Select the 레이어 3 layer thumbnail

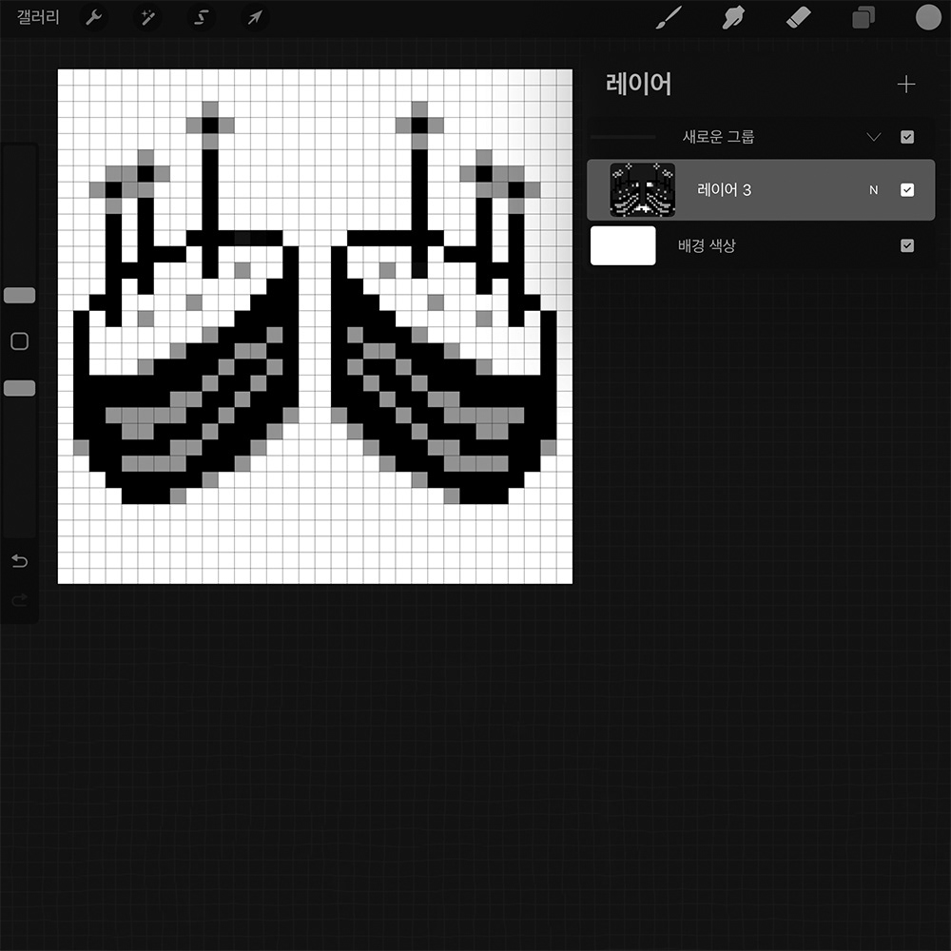tap(642, 190)
